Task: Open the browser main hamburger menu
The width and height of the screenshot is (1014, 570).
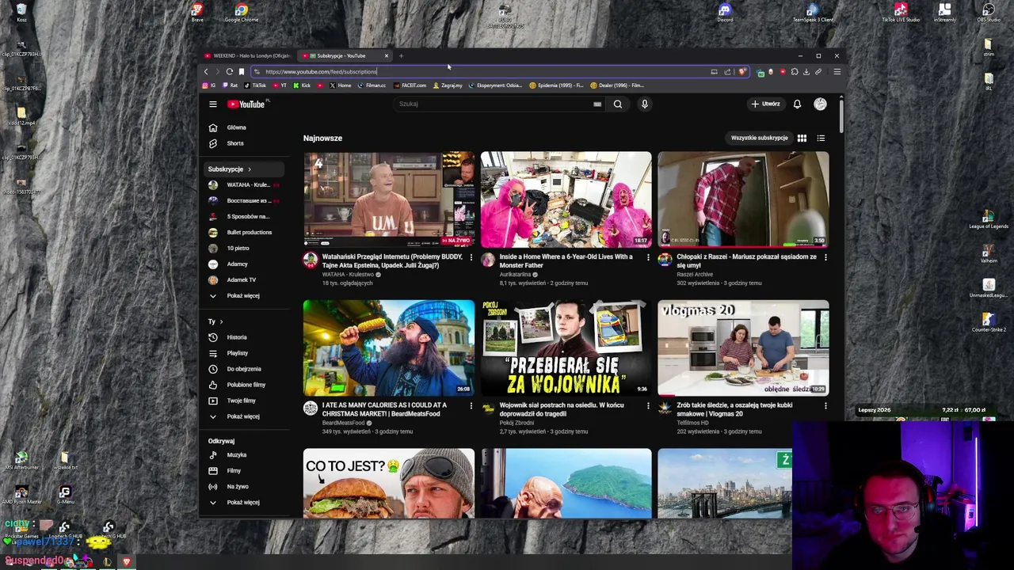Action: pos(837,71)
